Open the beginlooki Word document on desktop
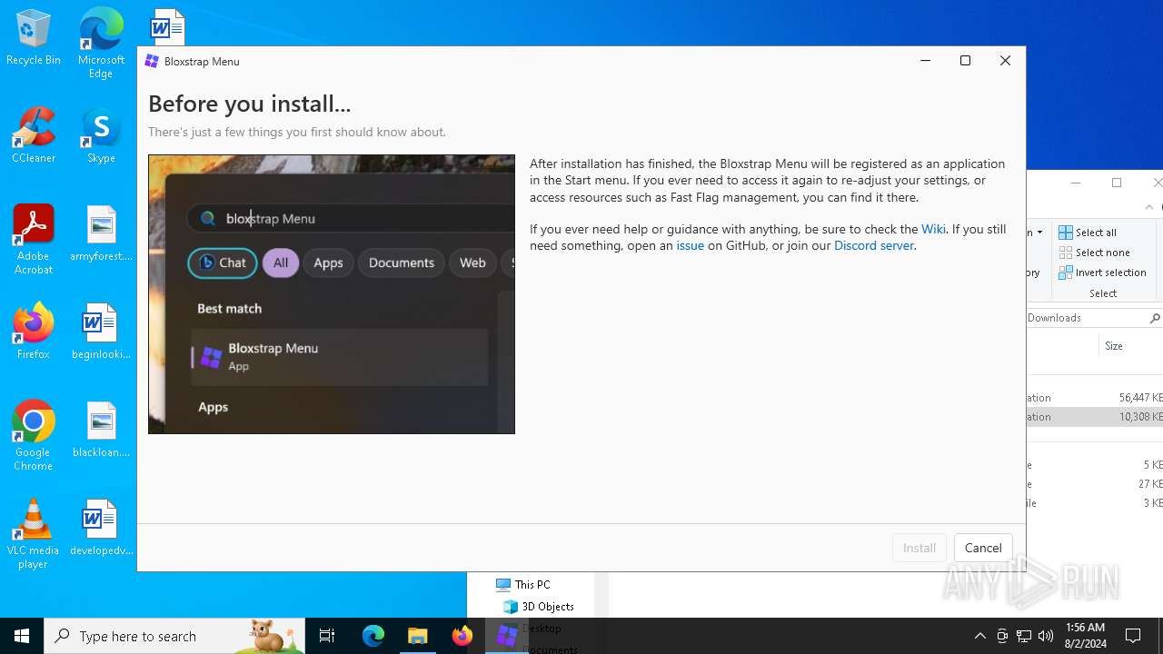 coord(101,331)
